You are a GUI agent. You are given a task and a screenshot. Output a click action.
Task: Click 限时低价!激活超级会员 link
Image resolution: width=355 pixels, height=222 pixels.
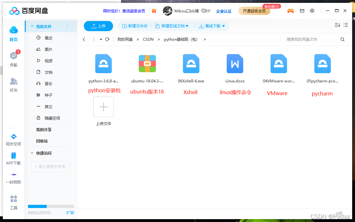[x=124, y=11]
